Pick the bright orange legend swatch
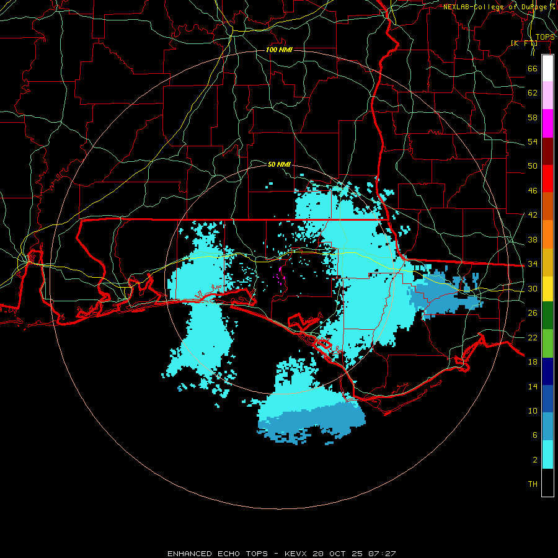This screenshot has width=558, height=558. (547, 234)
